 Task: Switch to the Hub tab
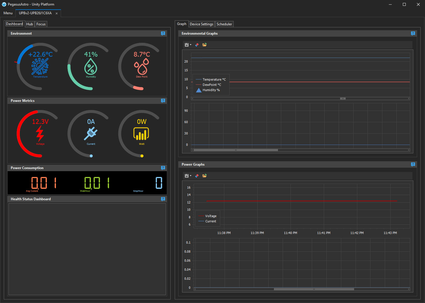click(x=29, y=24)
